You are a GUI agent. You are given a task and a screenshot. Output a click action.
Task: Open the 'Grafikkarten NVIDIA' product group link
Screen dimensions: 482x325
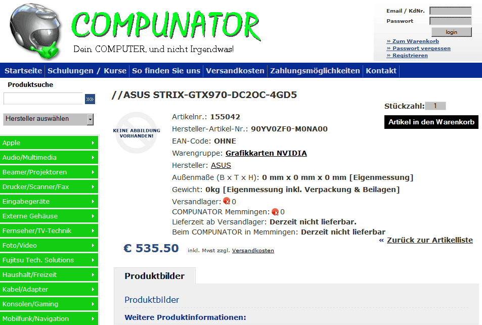[266, 153]
